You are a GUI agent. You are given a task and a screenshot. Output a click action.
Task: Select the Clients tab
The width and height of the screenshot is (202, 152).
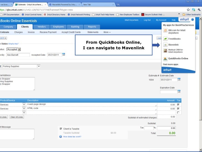(25, 27)
